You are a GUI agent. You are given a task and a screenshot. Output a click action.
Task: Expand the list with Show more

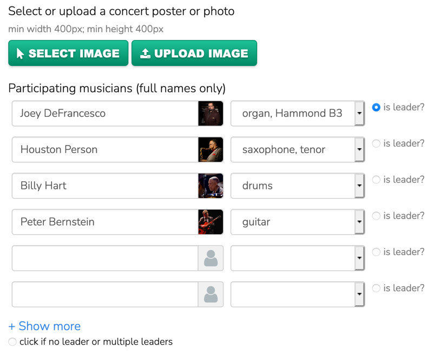(44, 326)
